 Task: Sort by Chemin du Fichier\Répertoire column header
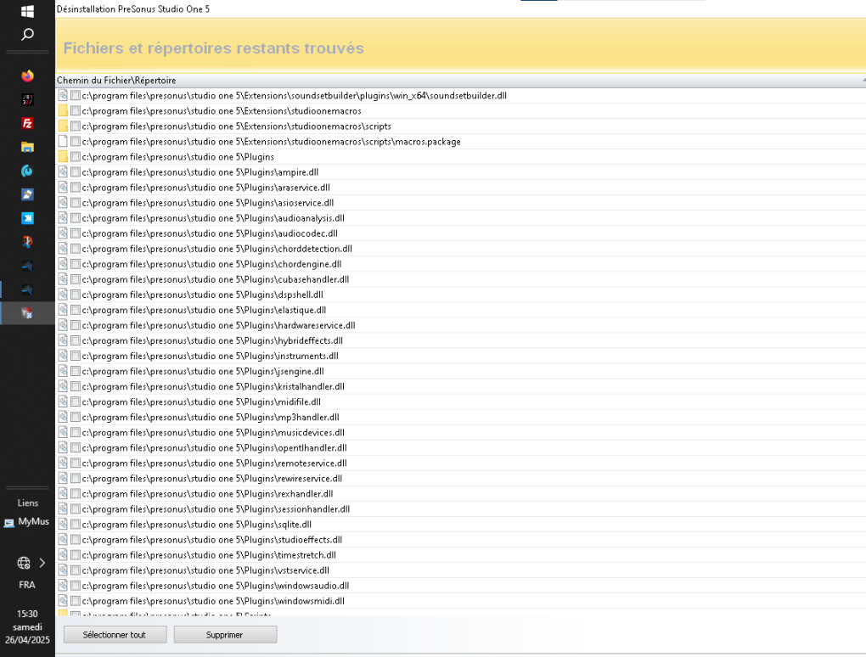116,80
